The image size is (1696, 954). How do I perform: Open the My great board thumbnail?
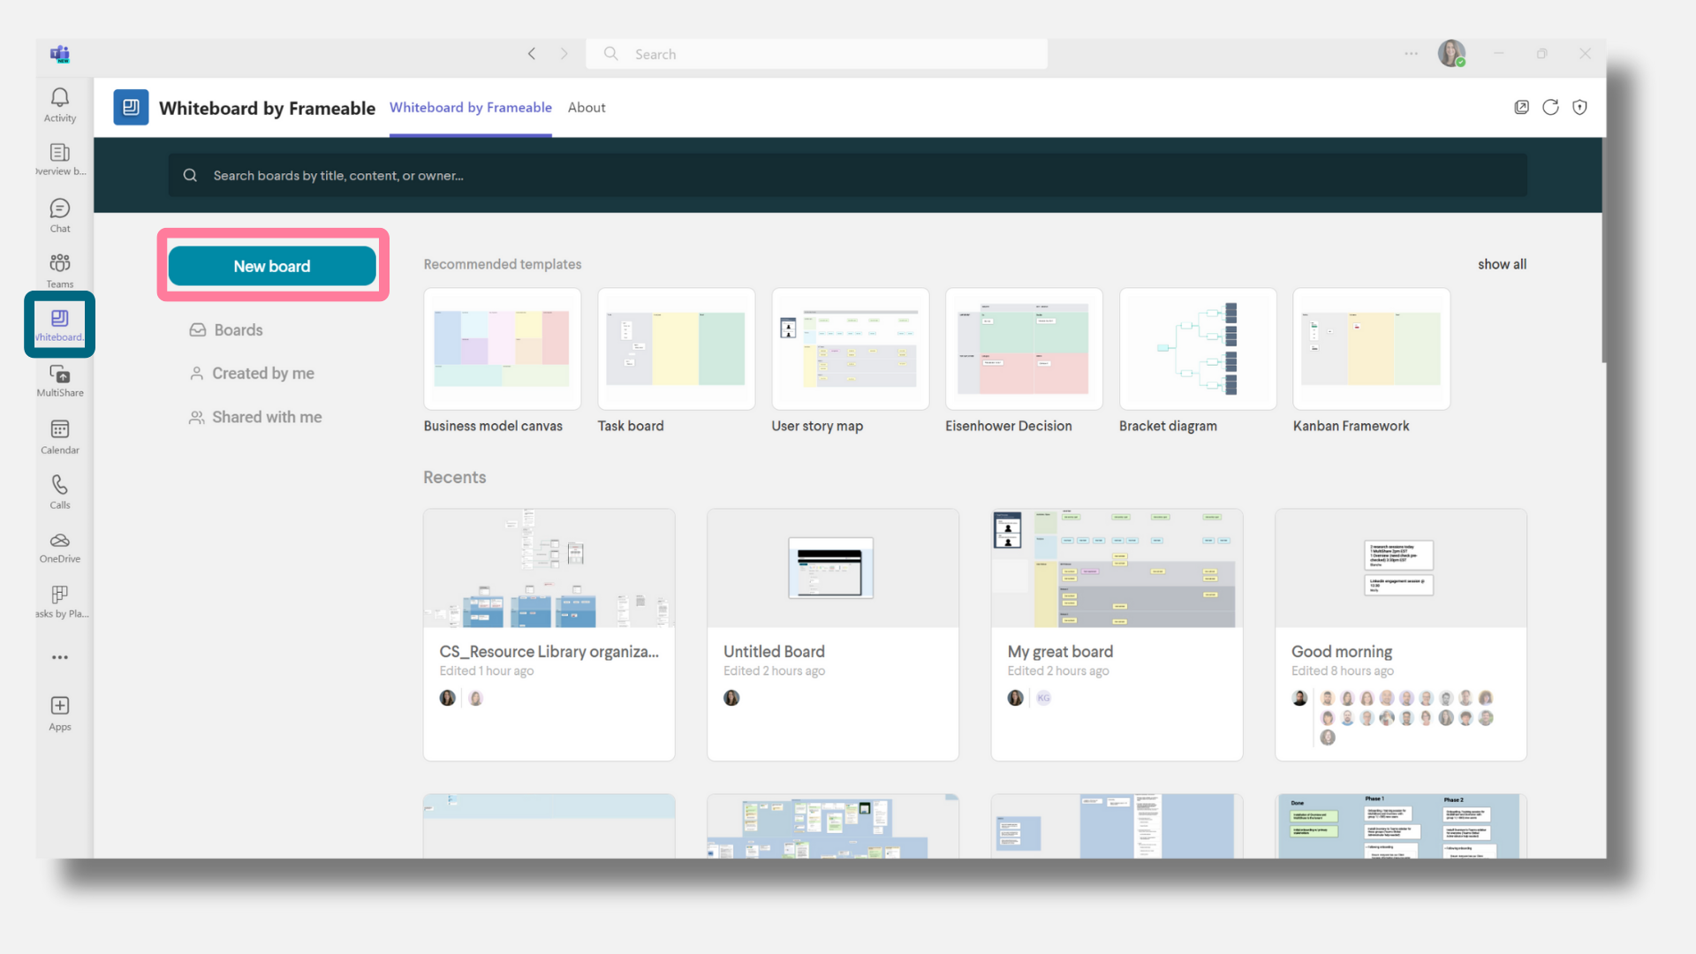coord(1117,568)
